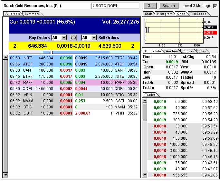Click the Trades list scroll down arrow
This screenshot has width=220, height=181.
tap(145, 175)
